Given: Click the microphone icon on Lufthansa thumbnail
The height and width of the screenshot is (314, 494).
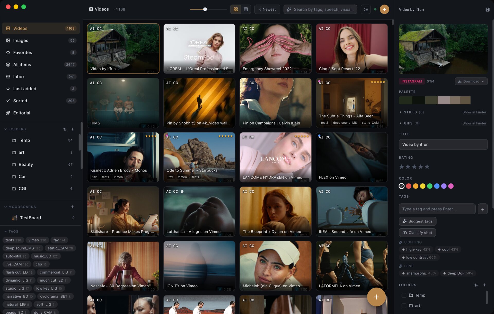Looking at the screenshot, I should click(x=182, y=192).
